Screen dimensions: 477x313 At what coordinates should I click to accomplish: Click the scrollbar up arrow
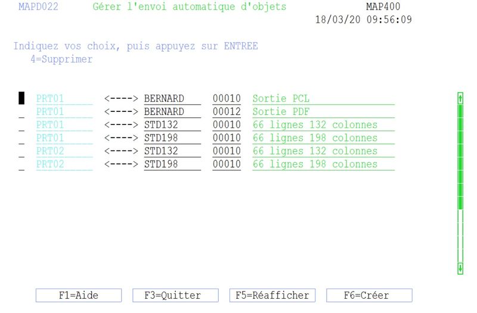coord(460,98)
